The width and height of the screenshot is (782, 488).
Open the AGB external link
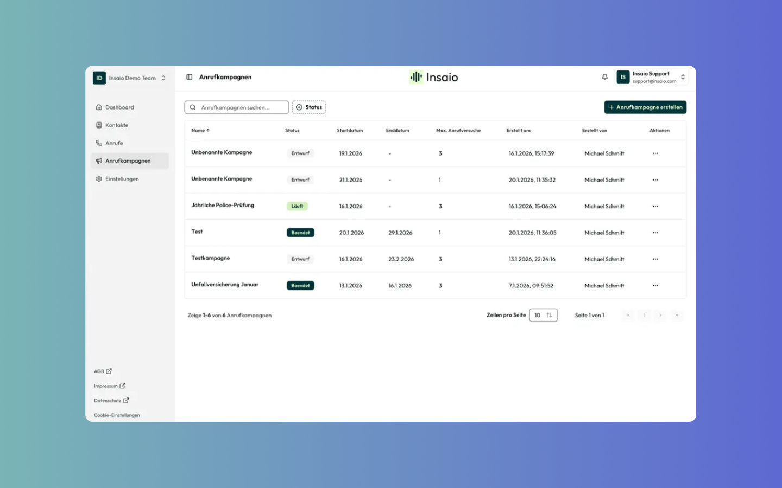pyautogui.click(x=103, y=371)
